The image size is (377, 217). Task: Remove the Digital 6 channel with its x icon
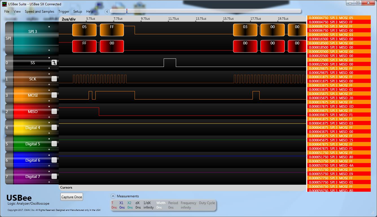tap(49, 155)
